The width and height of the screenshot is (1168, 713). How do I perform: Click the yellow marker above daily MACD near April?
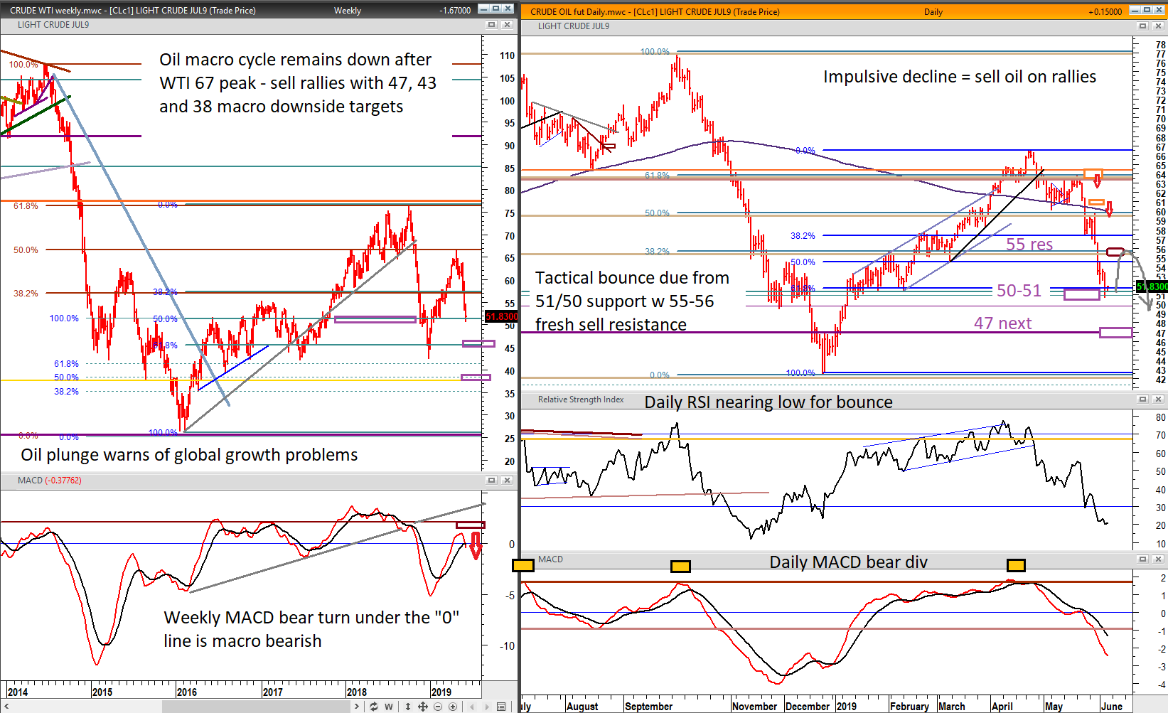coord(1016,566)
